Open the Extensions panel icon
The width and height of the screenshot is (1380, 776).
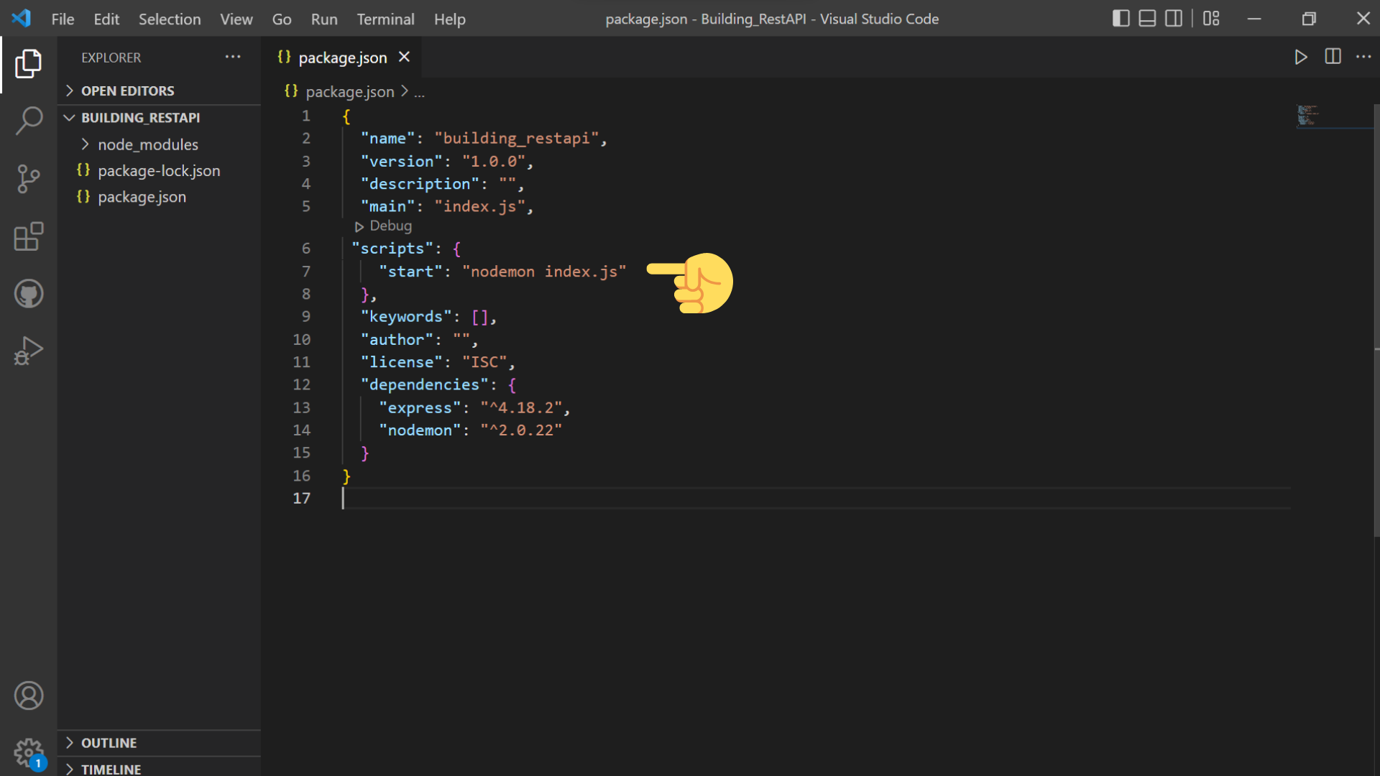coord(29,236)
